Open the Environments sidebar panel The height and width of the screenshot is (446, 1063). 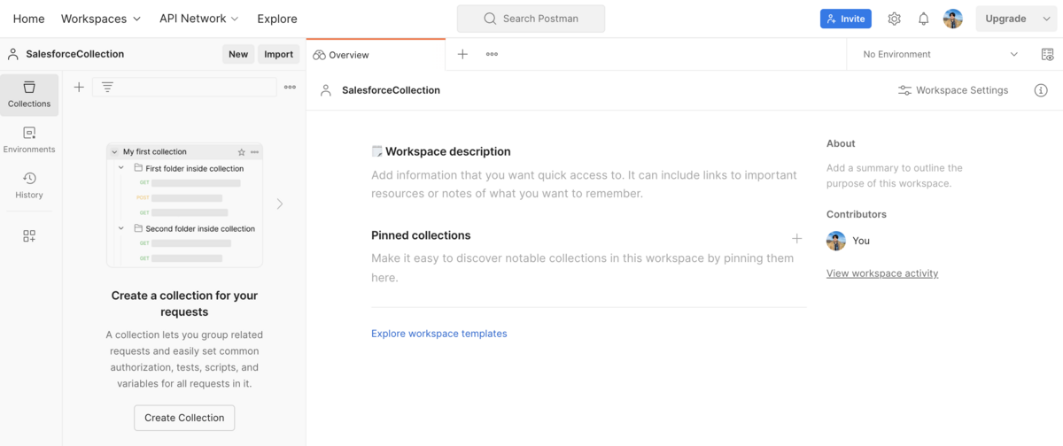pos(29,140)
